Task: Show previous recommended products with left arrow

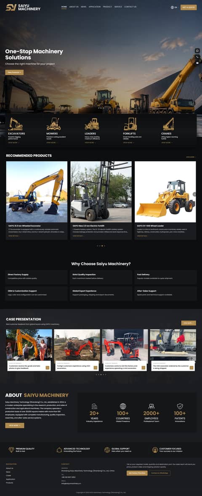Action: [x=8, y=194]
